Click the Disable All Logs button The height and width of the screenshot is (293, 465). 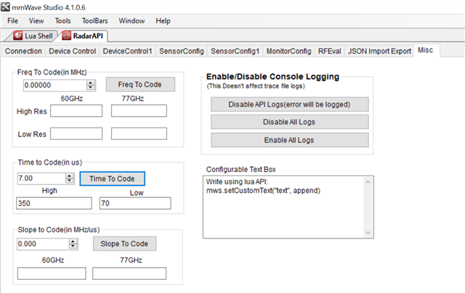(x=290, y=122)
